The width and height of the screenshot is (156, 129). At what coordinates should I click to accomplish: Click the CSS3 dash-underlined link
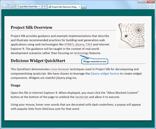pos(89,44)
